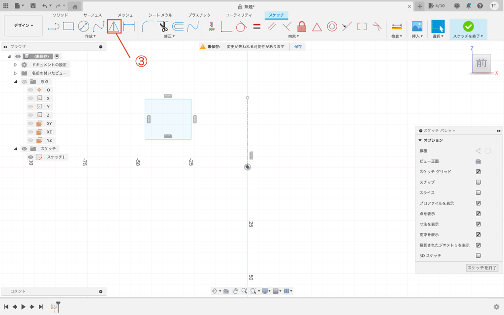Open the 作成 dropdown menu

coord(91,36)
